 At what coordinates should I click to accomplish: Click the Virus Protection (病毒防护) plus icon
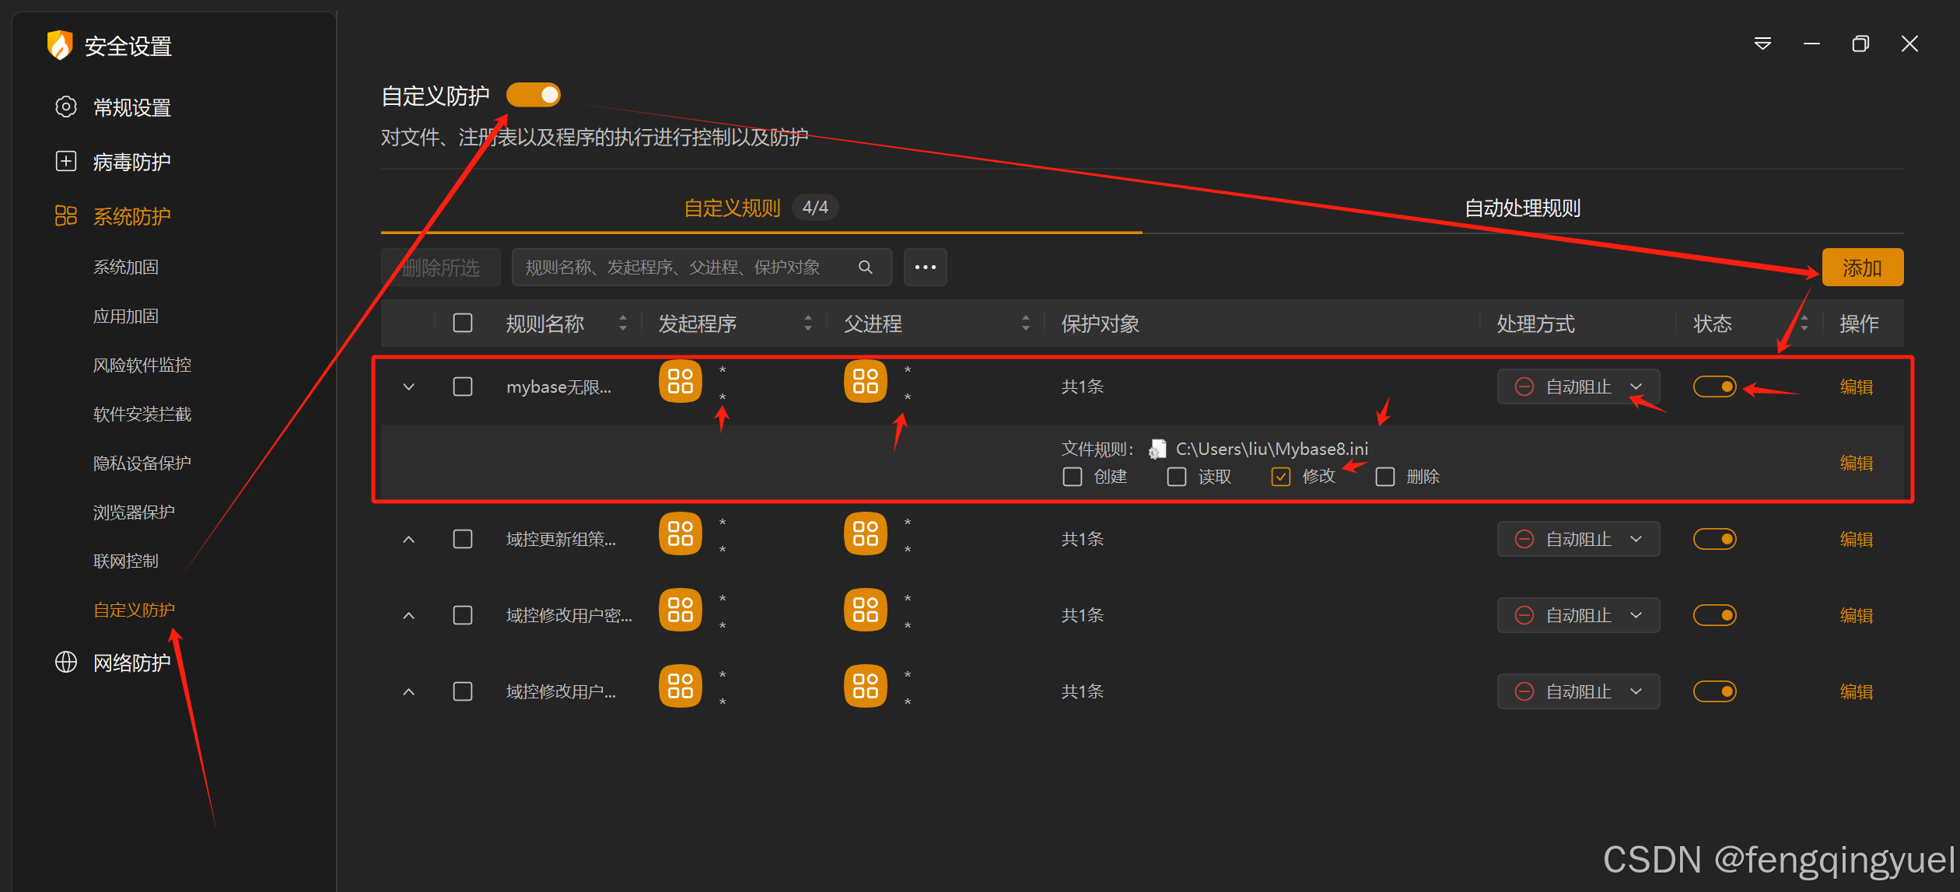pyautogui.click(x=66, y=161)
